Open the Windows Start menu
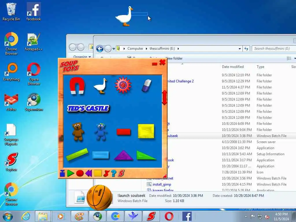 (x=8, y=216)
